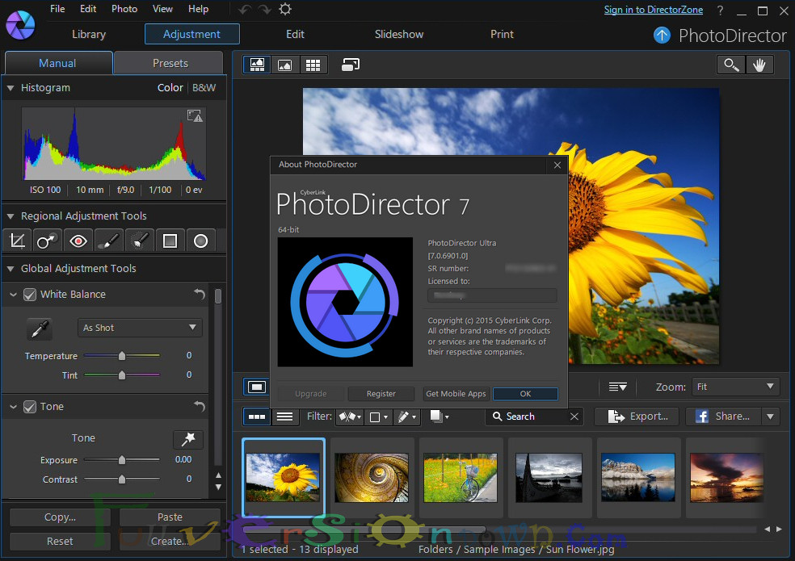Open the As Shot white balance dropdown
795x561 pixels.
tap(140, 328)
